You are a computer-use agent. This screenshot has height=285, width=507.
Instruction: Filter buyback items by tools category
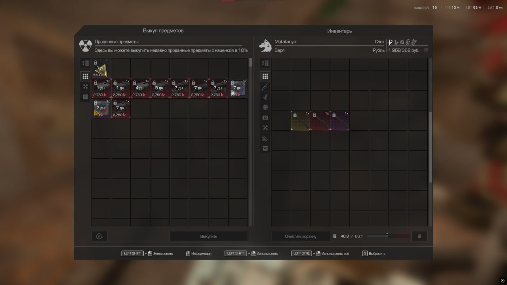click(x=85, y=87)
